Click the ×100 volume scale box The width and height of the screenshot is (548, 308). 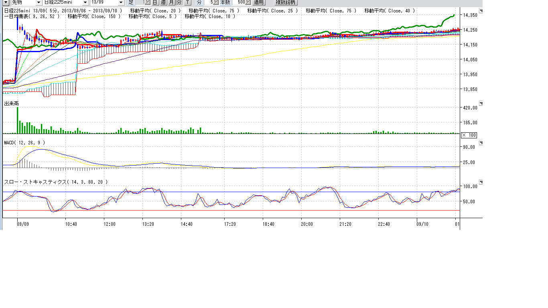tap(469, 135)
